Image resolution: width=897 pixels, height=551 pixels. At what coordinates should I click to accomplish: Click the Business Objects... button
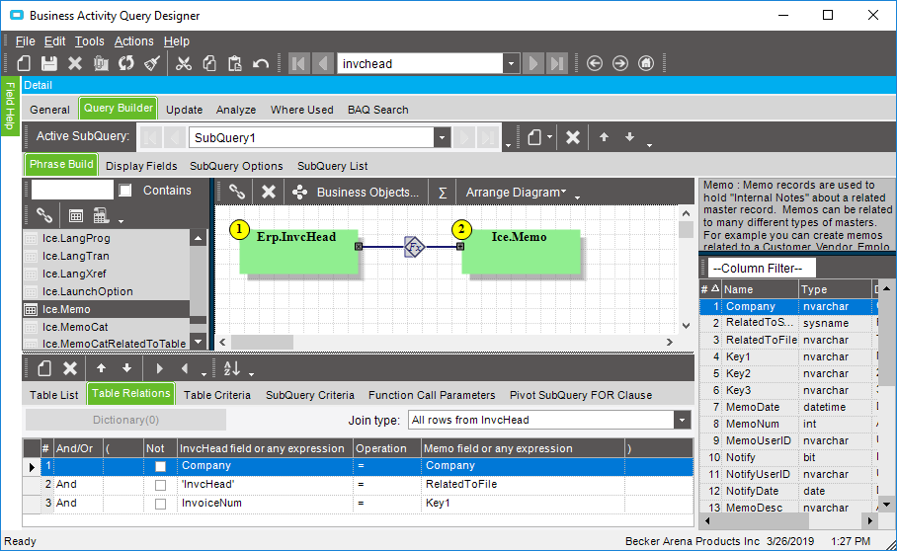click(356, 193)
